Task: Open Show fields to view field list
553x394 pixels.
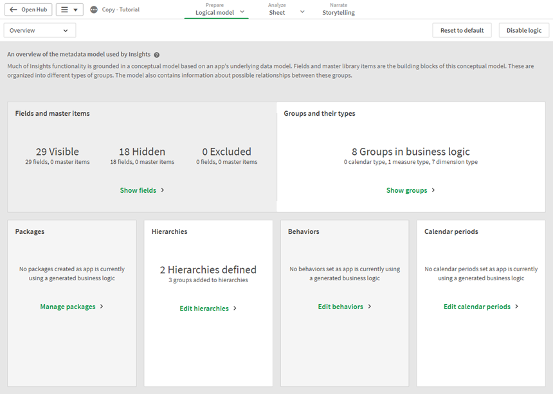Action: point(139,190)
